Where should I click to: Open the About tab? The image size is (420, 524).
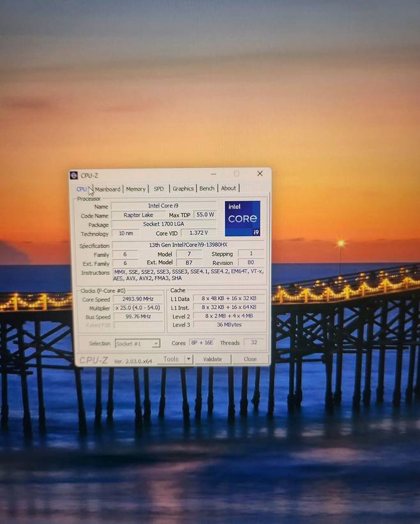(229, 188)
